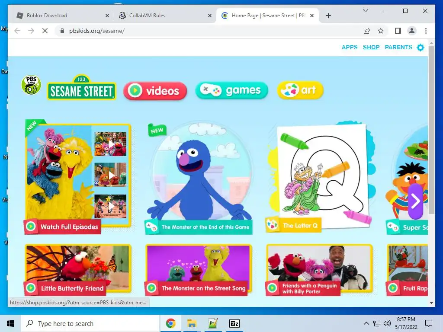The image size is (443, 332).
Task: Play the first small episode thumbnail
Action: click(110, 144)
